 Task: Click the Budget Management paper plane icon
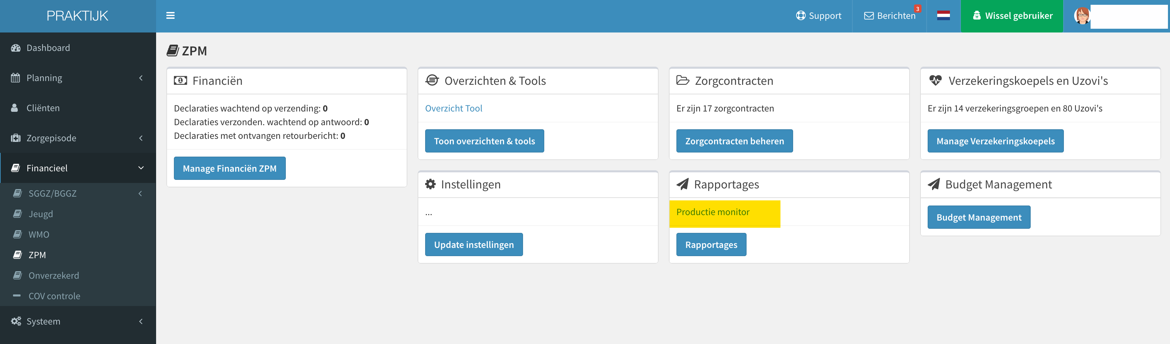(x=934, y=184)
